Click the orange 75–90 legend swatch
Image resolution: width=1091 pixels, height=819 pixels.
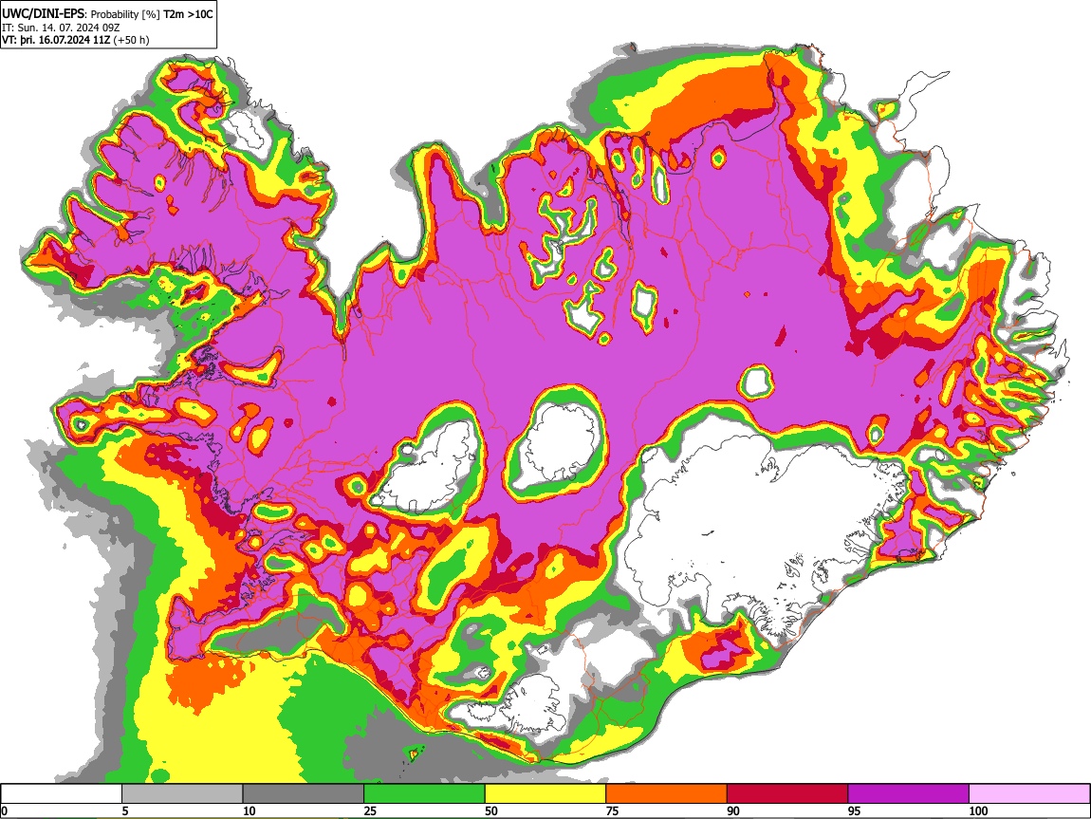(x=667, y=793)
